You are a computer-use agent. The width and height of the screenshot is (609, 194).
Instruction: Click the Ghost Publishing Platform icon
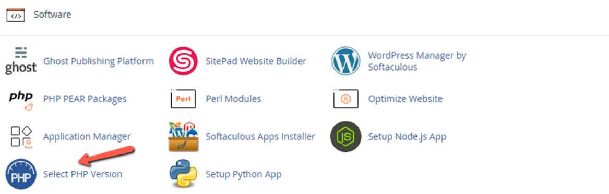tap(21, 61)
